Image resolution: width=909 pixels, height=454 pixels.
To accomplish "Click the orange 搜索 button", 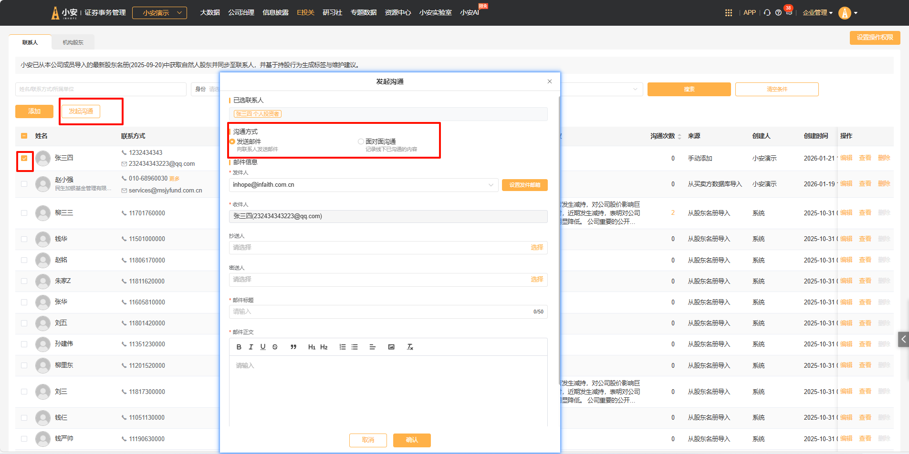I will 689,89.
